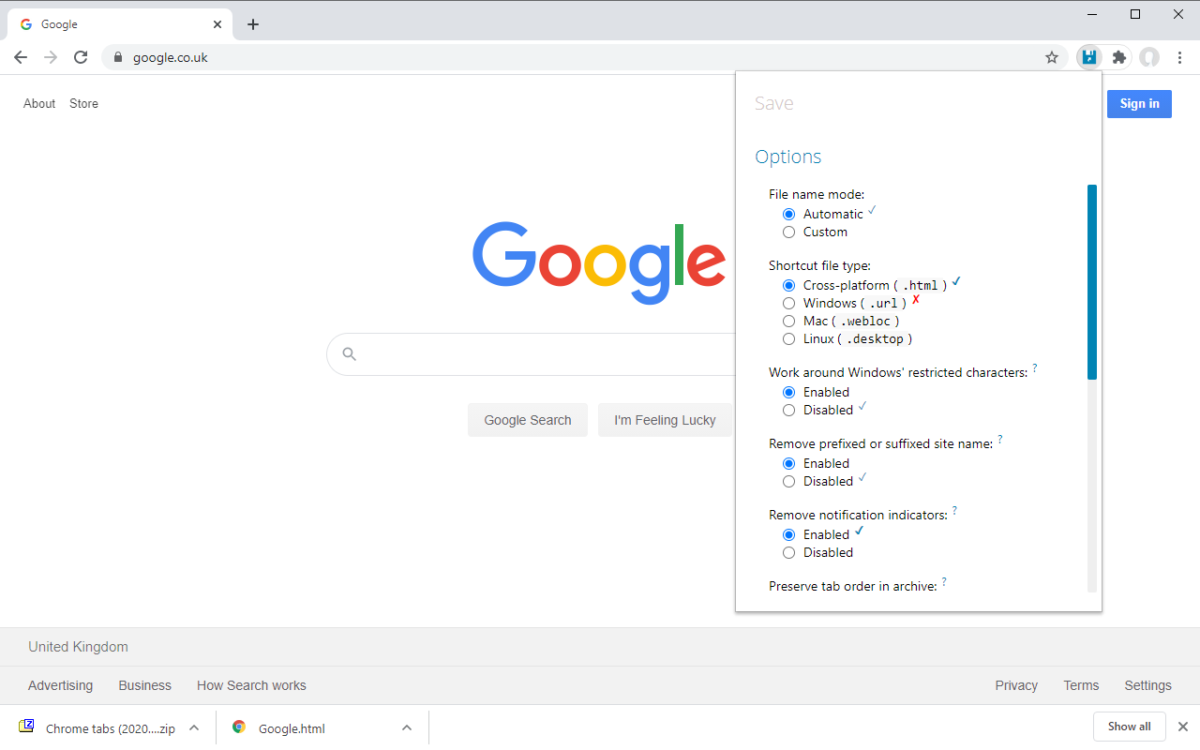Choose Cross-platform (.html) shortcut type
This screenshot has height=750, width=1200.
pos(788,286)
